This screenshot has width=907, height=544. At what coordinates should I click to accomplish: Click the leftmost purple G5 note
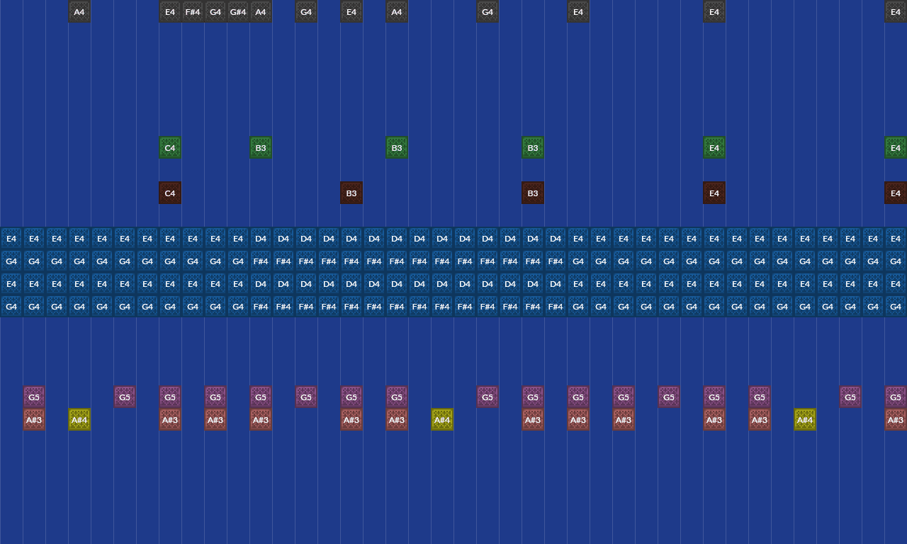(34, 397)
